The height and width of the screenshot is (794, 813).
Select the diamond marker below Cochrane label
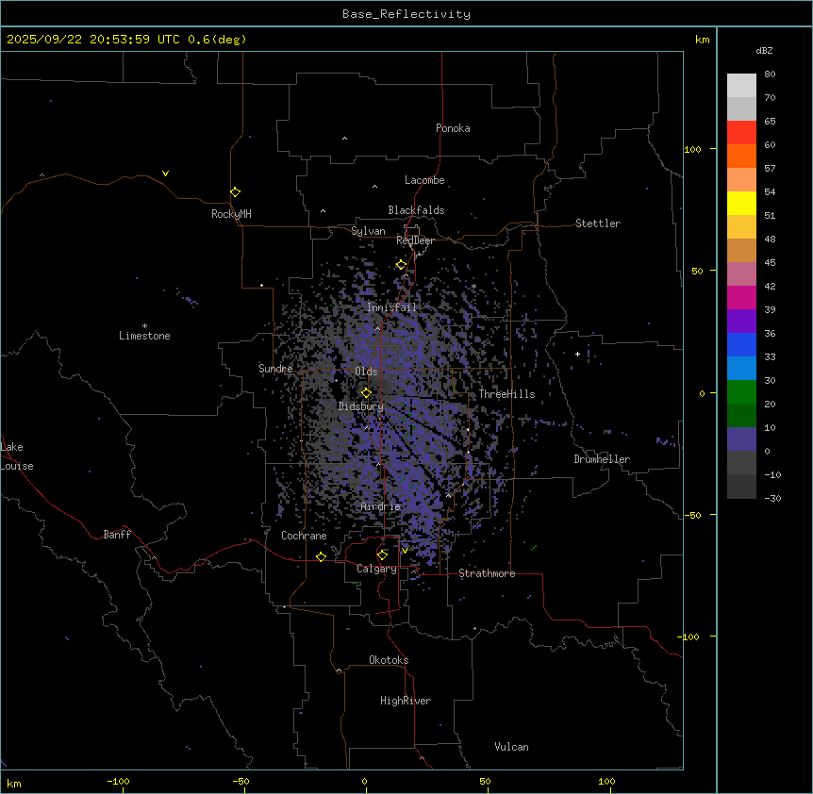(321, 557)
